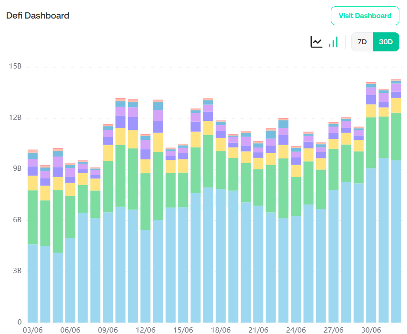
Task: Click the 15B y-axis label
Action: (15, 67)
